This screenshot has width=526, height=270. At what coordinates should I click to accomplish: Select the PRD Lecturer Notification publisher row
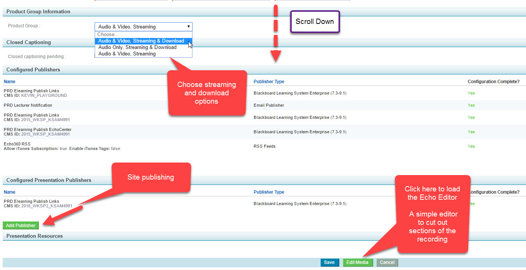[28, 105]
